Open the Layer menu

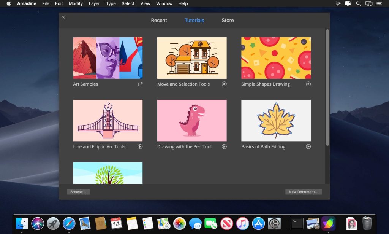click(x=94, y=3)
